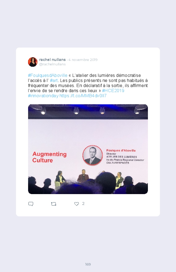Open the #HCE2019 hashtag

pyautogui.click(x=113, y=90)
